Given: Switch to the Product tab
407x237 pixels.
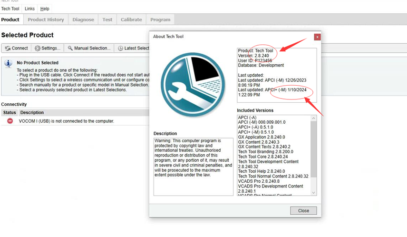Looking at the screenshot, I should 10,20.
